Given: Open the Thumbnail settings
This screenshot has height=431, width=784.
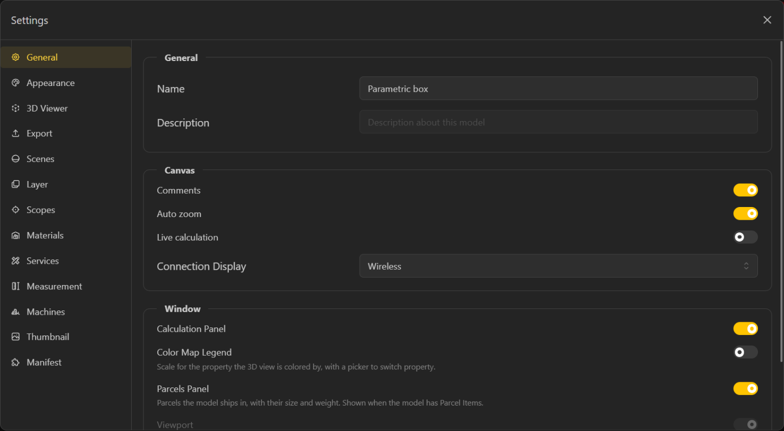Looking at the screenshot, I should (x=66, y=337).
